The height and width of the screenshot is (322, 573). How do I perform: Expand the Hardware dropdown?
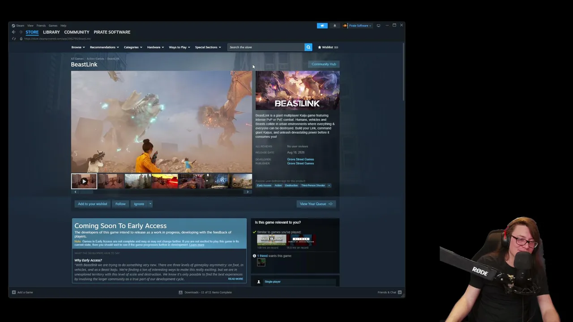pos(155,47)
